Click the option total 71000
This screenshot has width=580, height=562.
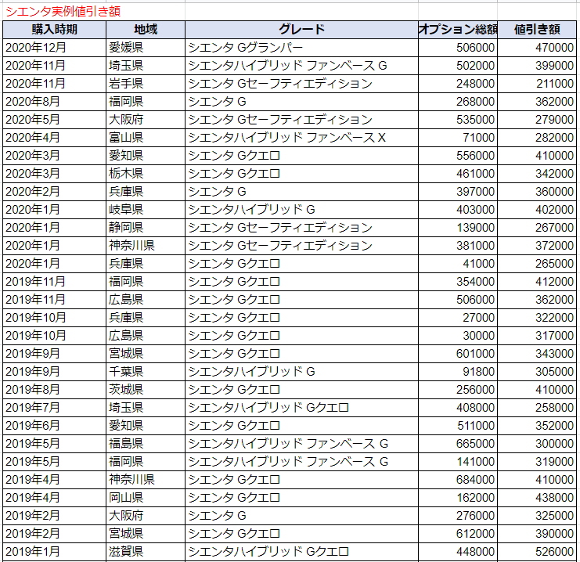click(458, 138)
